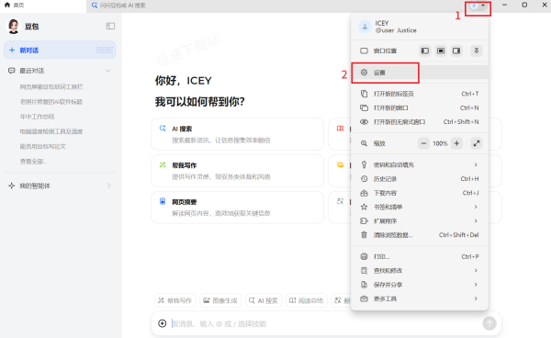The height and width of the screenshot is (338, 551).
Task: Expand 密码和自动填充 submenu
Action: coord(420,164)
